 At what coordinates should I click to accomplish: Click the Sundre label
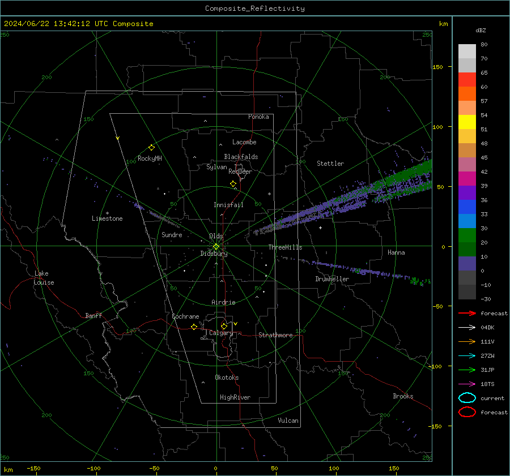coord(172,234)
